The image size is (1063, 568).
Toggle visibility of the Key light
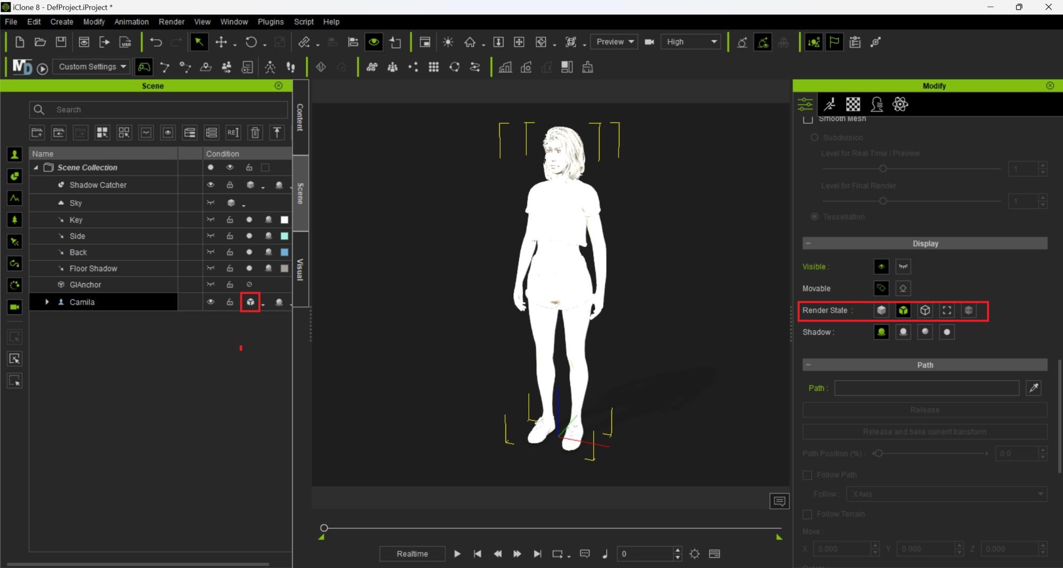pyautogui.click(x=210, y=219)
